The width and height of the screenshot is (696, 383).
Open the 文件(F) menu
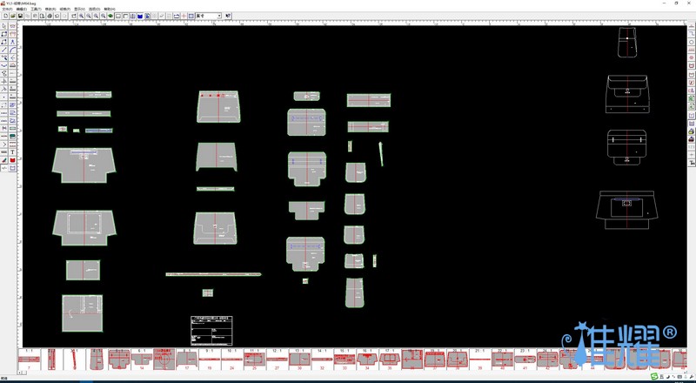(x=8, y=9)
